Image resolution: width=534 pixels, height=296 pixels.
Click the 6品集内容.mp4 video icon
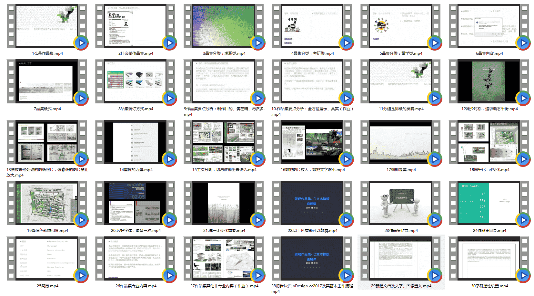click(489, 26)
